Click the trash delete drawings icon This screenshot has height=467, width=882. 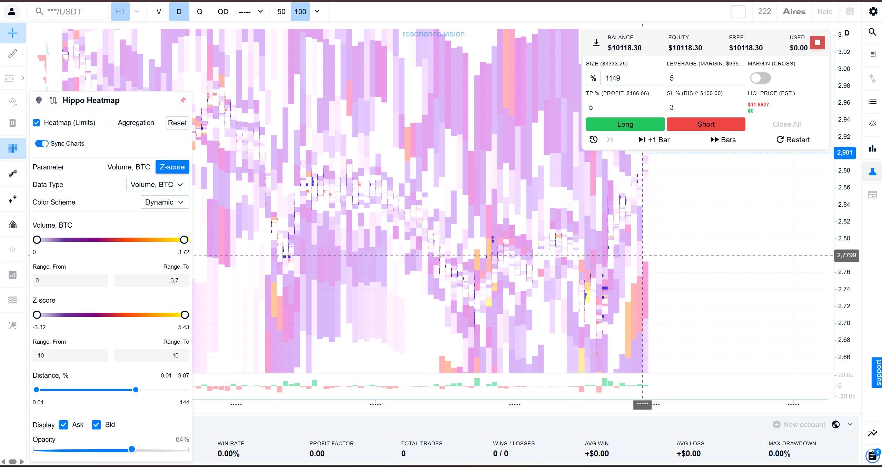pyautogui.click(x=12, y=123)
